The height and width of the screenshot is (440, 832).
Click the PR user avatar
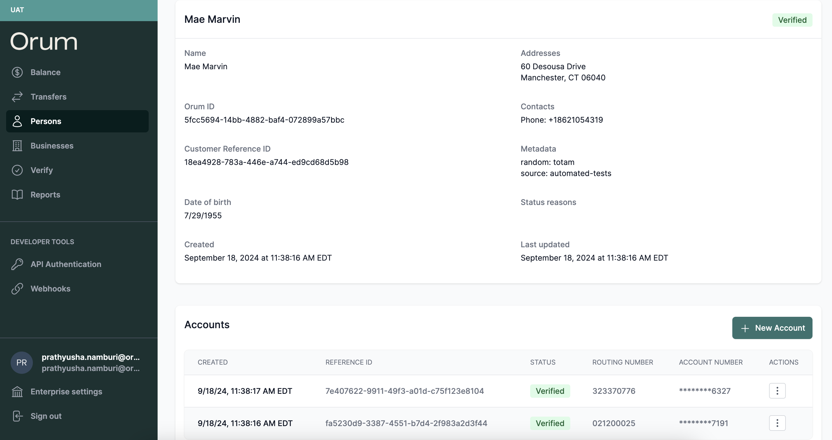[22, 363]
